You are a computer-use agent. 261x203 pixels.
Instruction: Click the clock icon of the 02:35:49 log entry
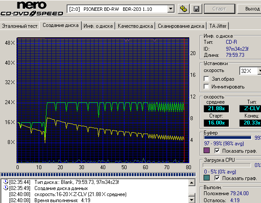(5, 188)
